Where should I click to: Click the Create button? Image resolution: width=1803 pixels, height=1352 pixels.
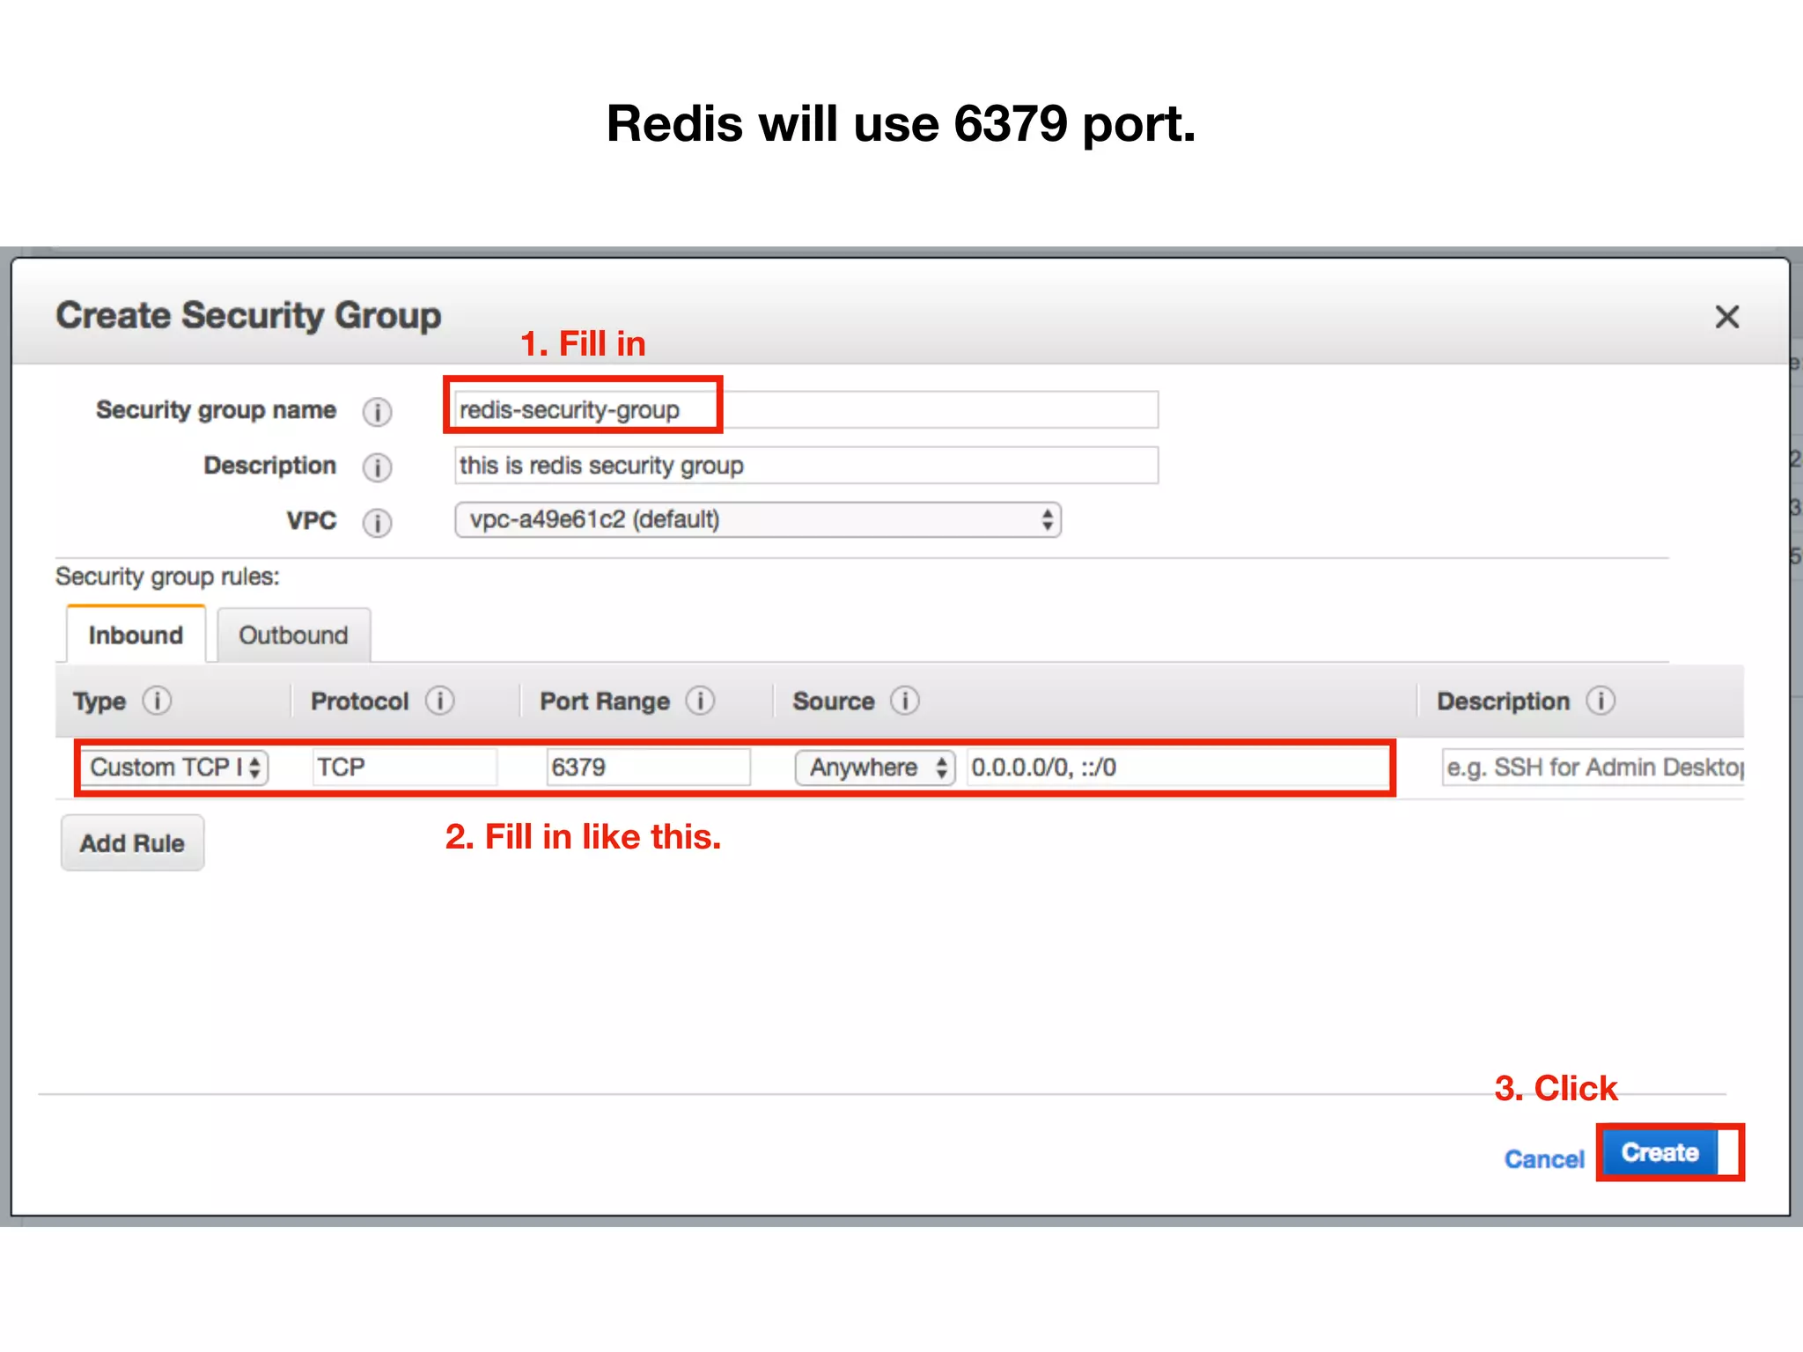[x=1660, y=1152]
